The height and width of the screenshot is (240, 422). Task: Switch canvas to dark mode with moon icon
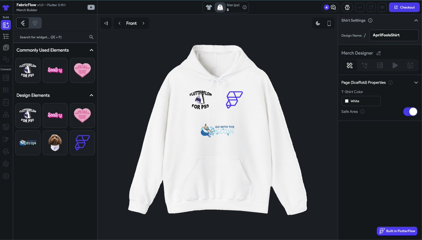coord(318,23)
